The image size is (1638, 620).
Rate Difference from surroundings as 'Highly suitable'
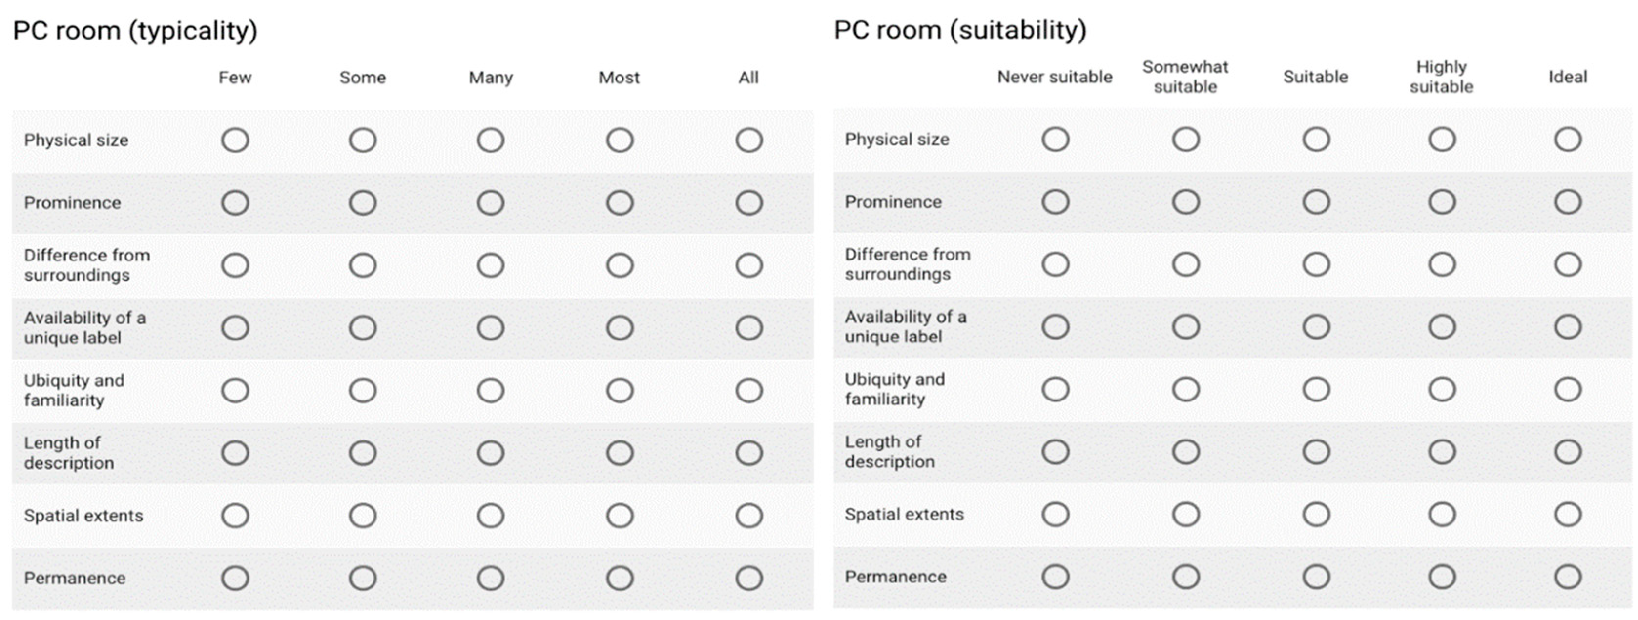pos(1442,264)
